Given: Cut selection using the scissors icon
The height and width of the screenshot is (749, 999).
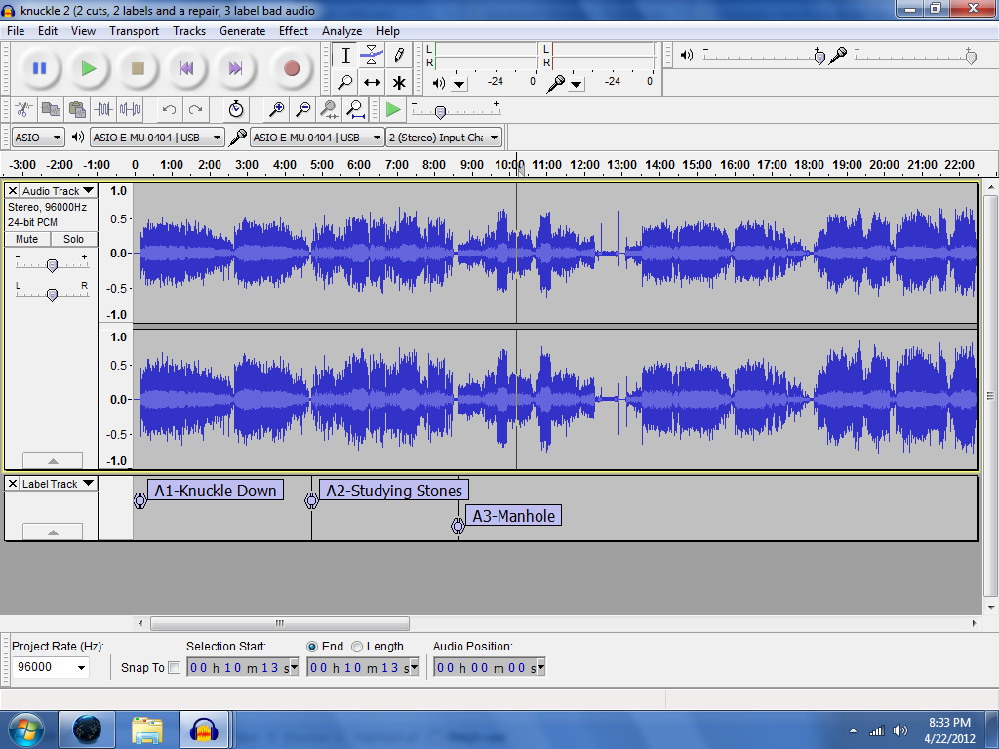Looking at the screenshot, I should coord(23,109).
